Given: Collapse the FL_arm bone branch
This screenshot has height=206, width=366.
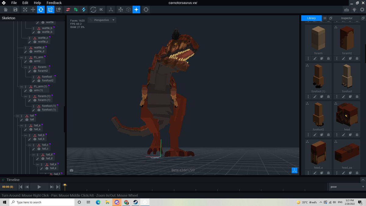Looking at the screenshot, I should coord(21,57).
